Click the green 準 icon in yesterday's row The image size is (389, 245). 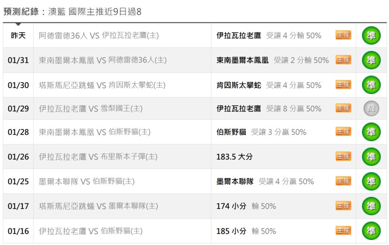(x=371, y=36)
